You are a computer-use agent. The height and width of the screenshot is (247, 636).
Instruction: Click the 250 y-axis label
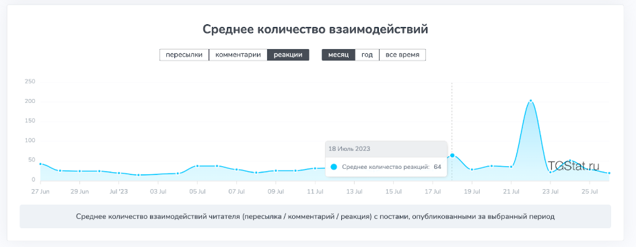pyautogui.click(x=30, y=82)
